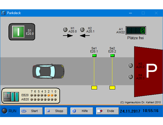Click the Stopp button
The width and height of the screenshot is (163, 125).
click(56, 111)
